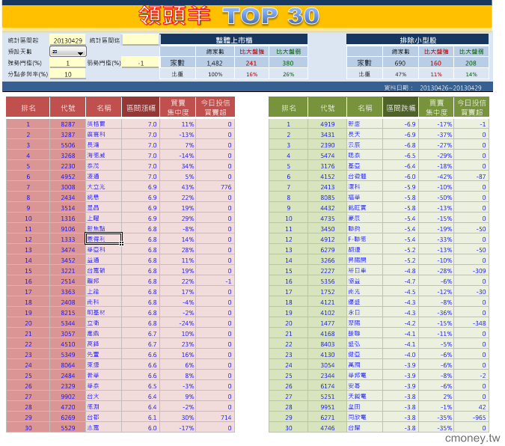The image size is (505, 446).
Task: Select the 弱勢門檻(%) value cell -1
Action: point(141,63)
